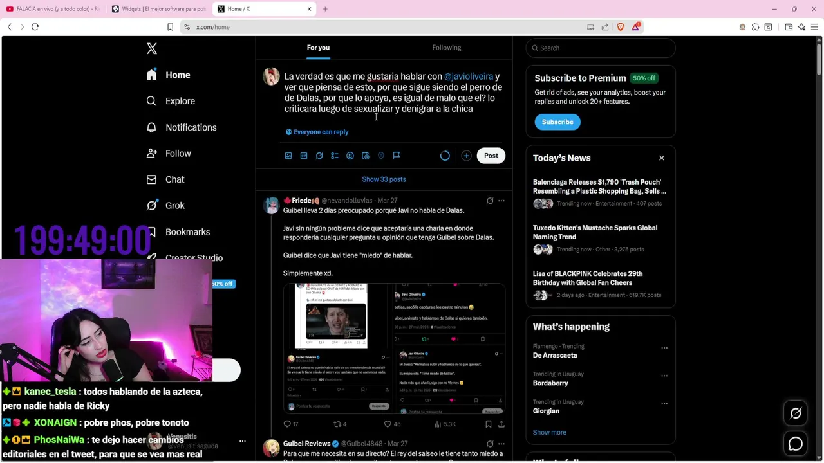The height and width of the screenshot is (463, 824).
Task: Click Grok icon on Guibel Reviews post
Action: (x=490, y=444)
